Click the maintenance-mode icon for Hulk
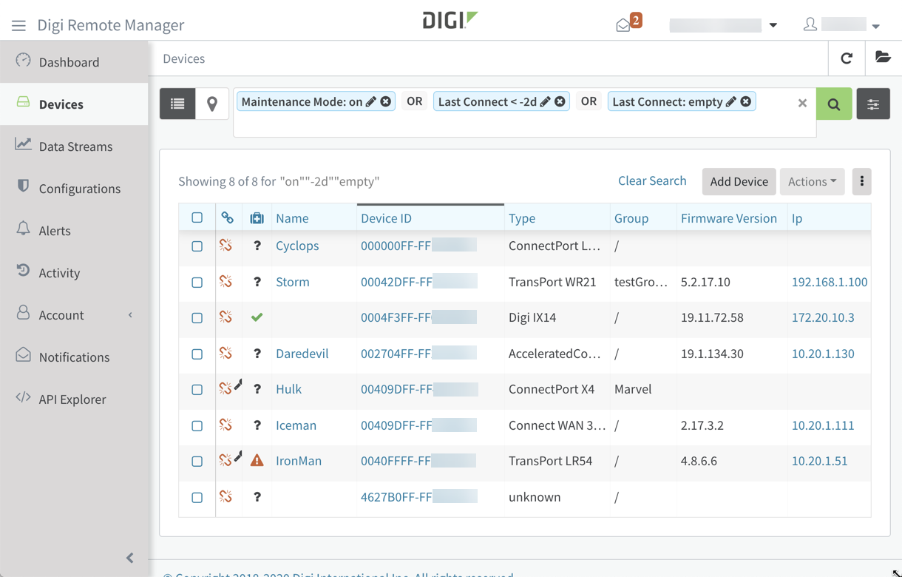Screen dimensions: 902x577 point(238,385)
